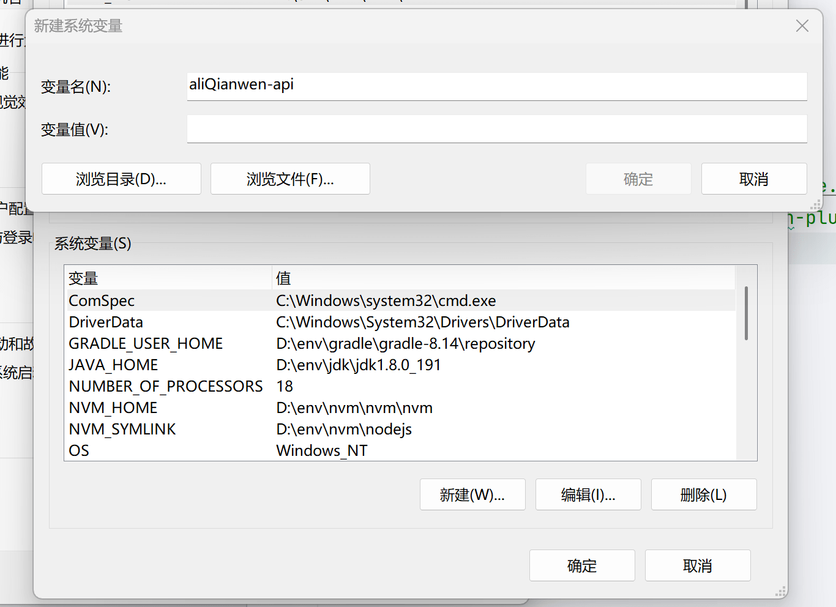This screenshot has height=607, width=836.
Task: Select the JAVA_HOME variable row
Action: 113,365
